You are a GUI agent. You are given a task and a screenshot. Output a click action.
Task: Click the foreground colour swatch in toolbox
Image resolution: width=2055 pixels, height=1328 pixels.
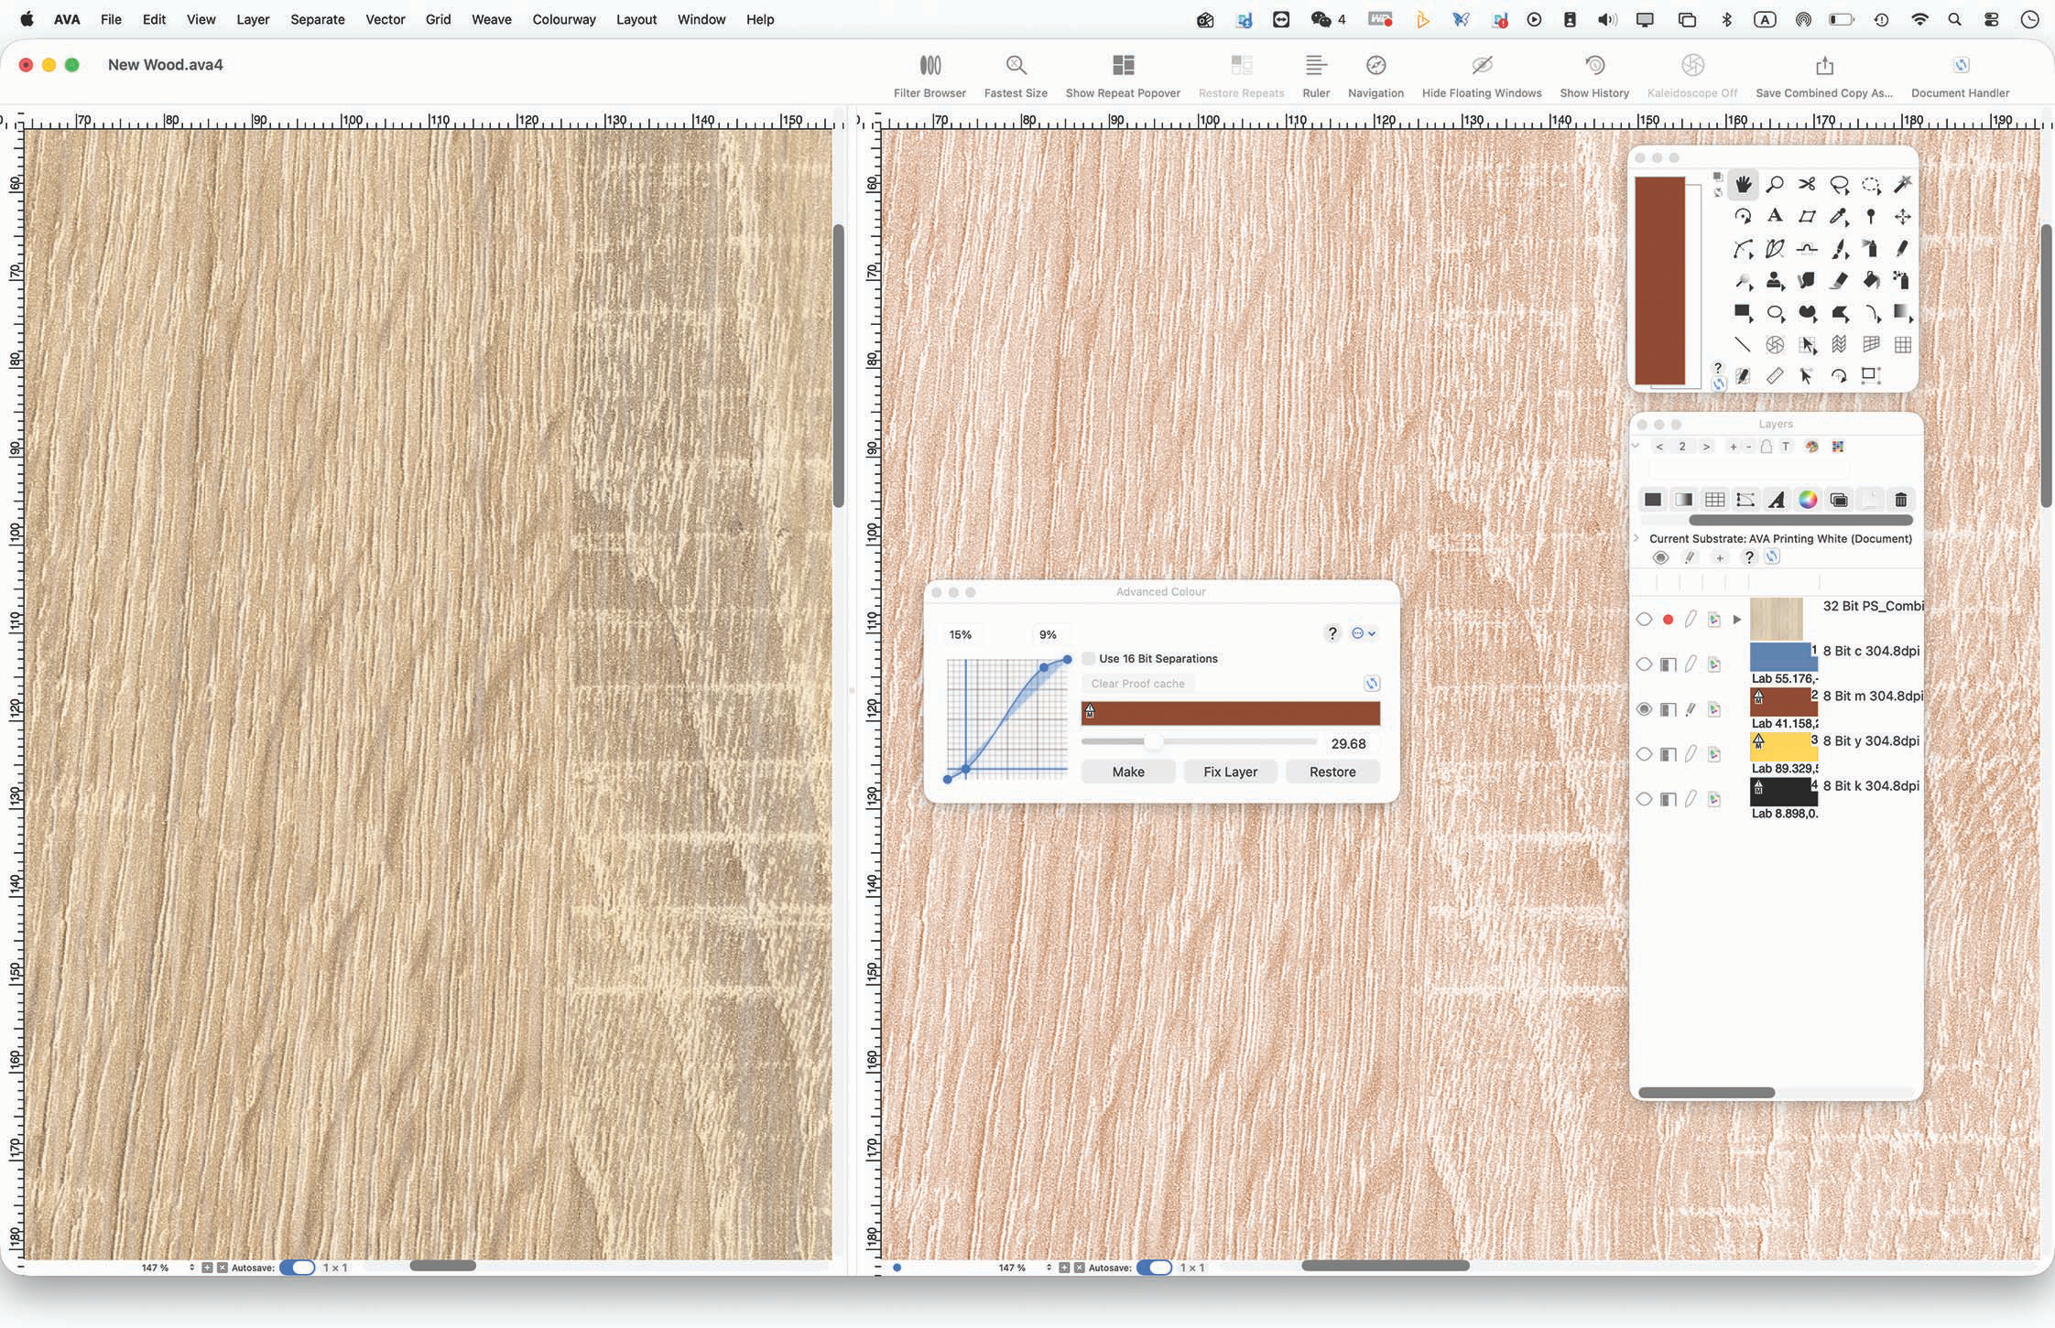point(1659,280)
